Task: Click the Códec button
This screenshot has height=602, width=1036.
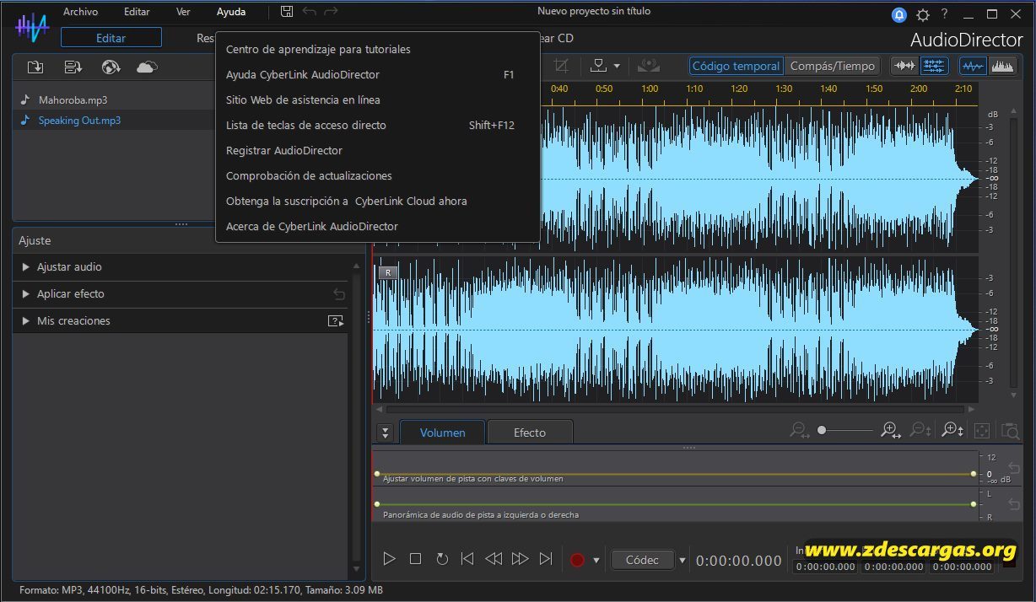Action: tap(642, 560)
